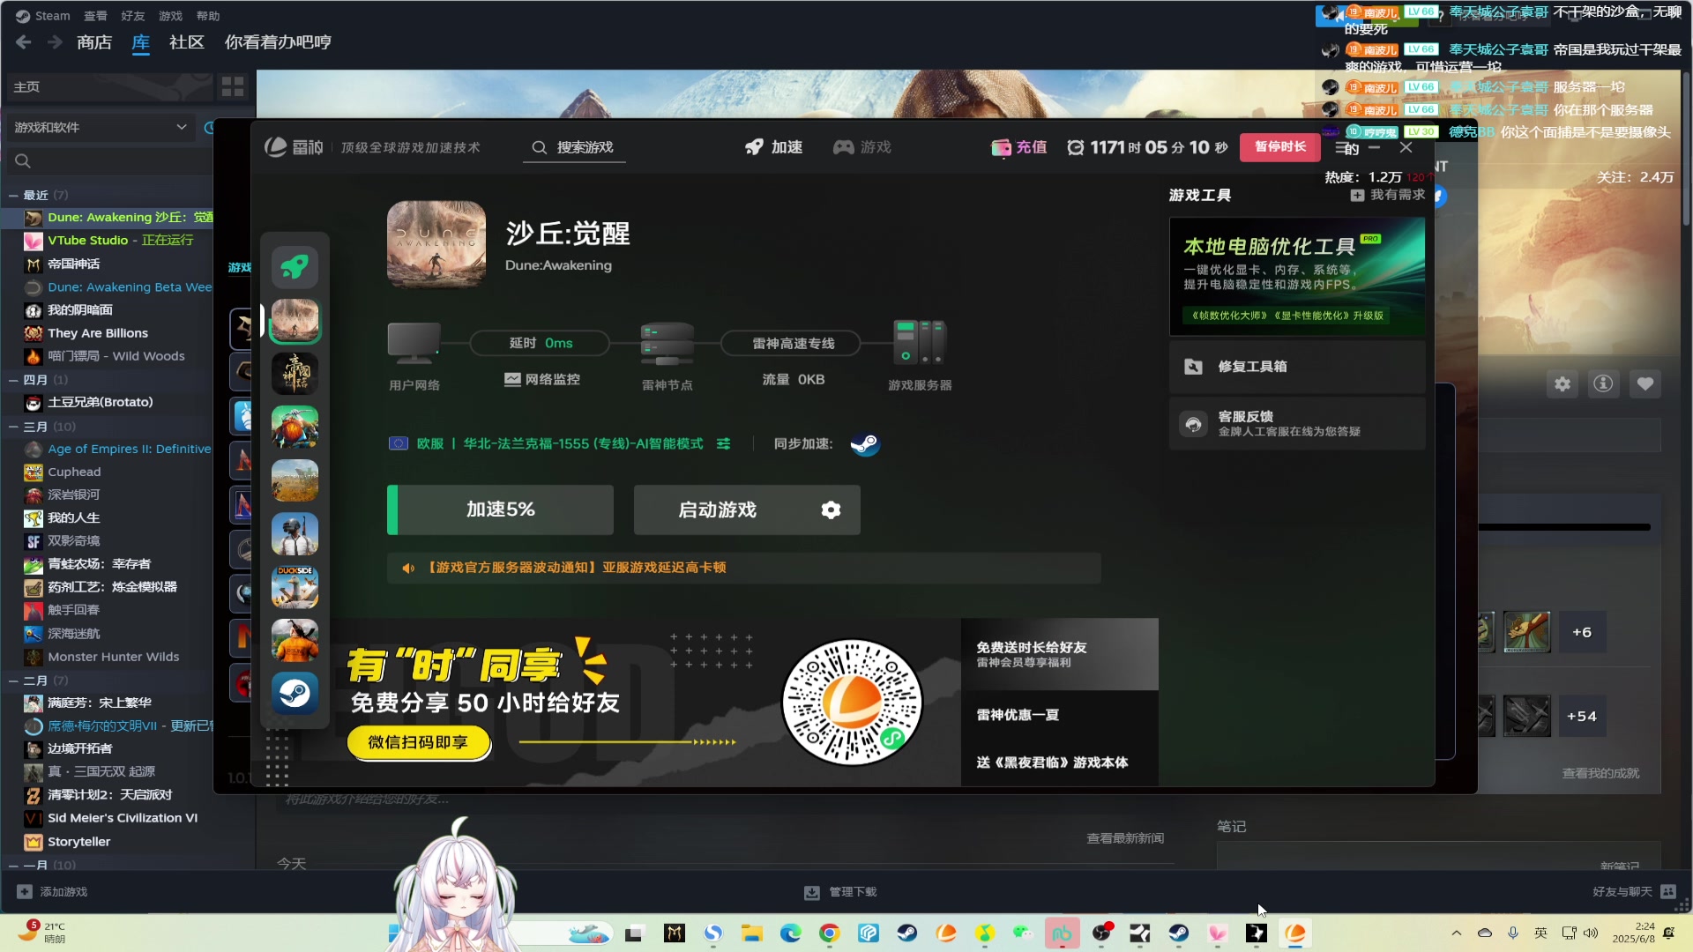Open the server fluctuation notice text

coord(576,568)
